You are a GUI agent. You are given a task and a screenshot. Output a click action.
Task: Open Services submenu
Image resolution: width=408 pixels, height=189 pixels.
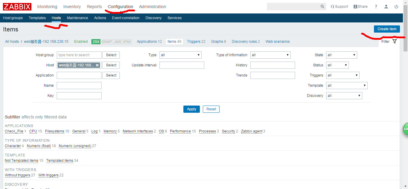click(174, 18)
